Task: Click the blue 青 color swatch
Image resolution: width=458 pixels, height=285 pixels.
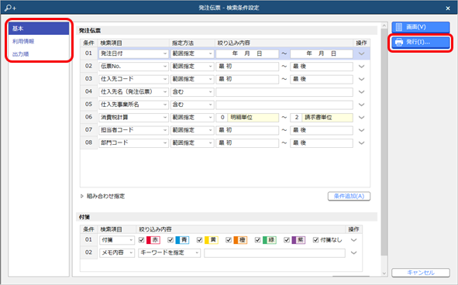Action: click(x=182, y=240)
